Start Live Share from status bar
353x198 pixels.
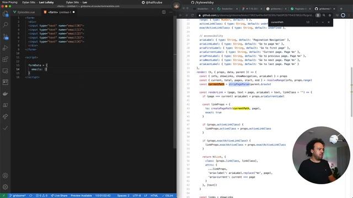pos(59,196)
